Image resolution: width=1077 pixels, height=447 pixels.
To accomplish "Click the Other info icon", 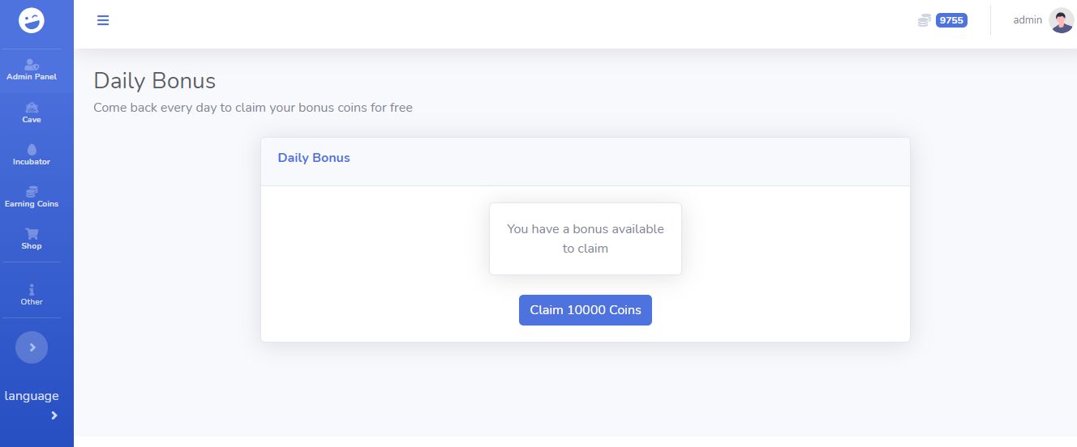I will (32, 289).
